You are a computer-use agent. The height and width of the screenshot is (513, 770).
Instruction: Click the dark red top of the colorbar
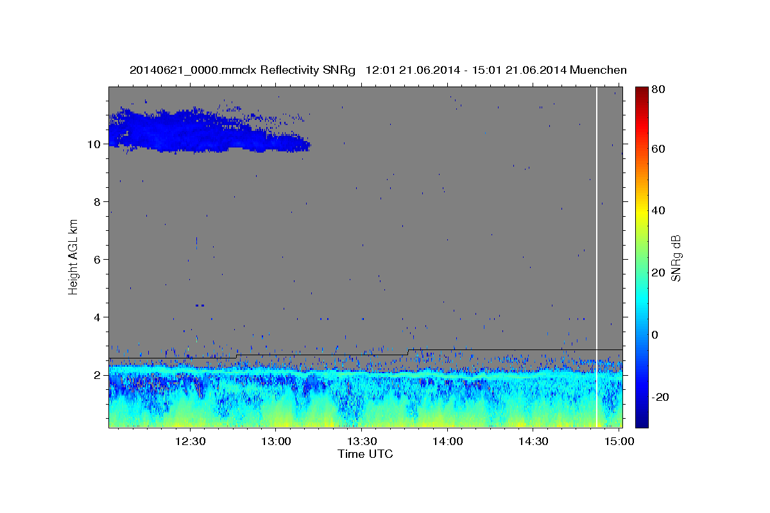click(641, 93)
